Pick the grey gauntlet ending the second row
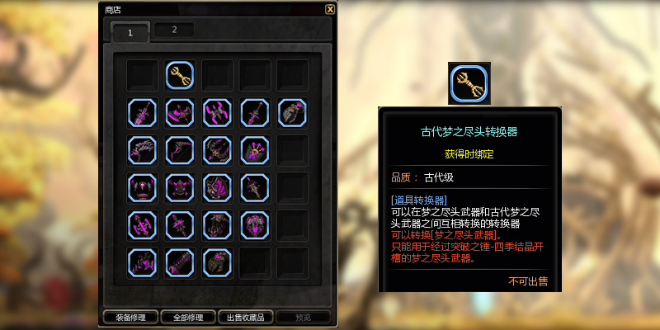This screenshot has width=660, height=330. 292,113
